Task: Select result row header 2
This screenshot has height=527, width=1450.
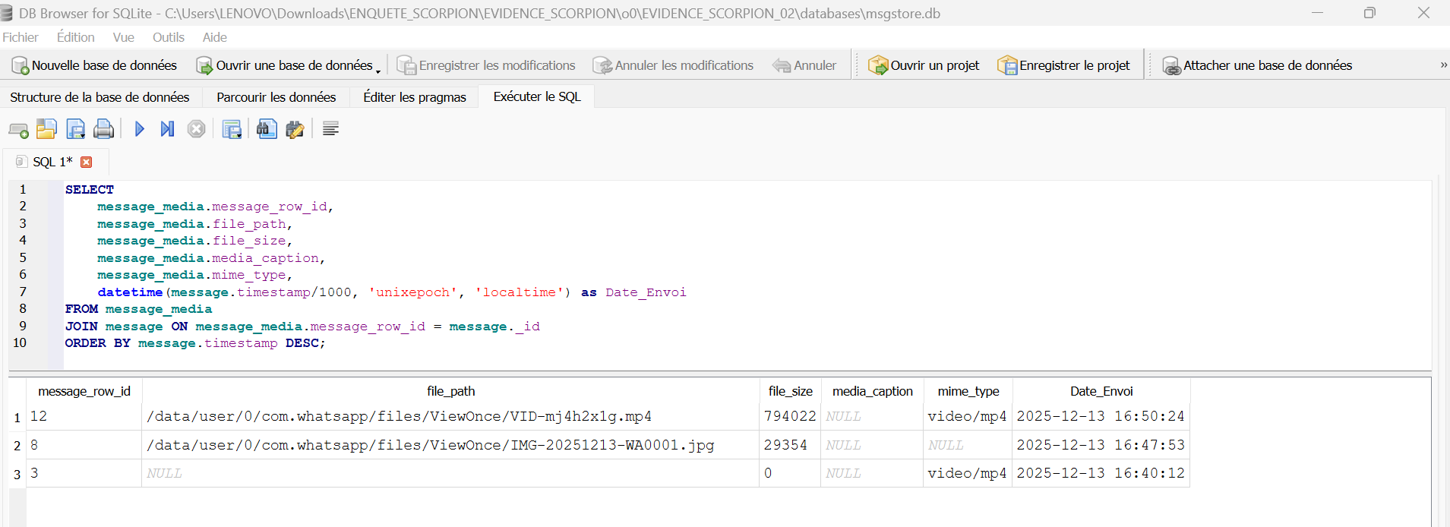Action: tap(17, 445)
